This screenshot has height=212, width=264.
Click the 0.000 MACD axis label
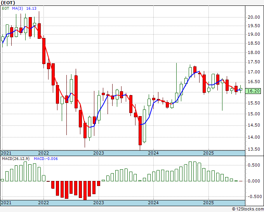coord(254,181)
